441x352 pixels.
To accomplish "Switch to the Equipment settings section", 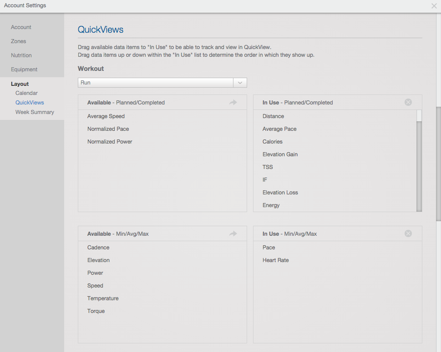I will pos(24,69).
